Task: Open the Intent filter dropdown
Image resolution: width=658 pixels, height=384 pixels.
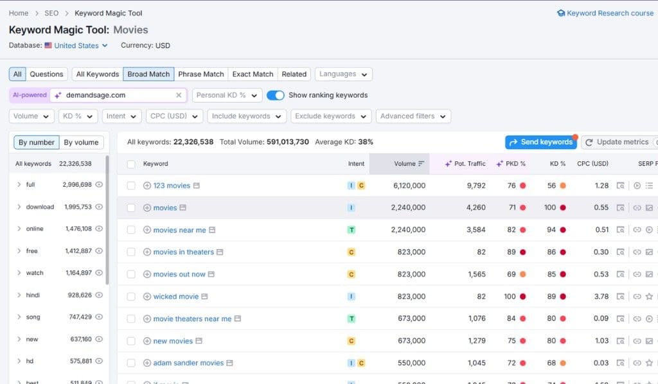Action: click(x=121, y=116)
